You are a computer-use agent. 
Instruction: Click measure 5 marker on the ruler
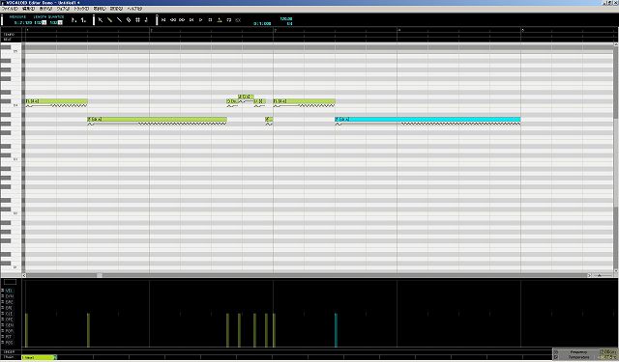coord(522,30)
